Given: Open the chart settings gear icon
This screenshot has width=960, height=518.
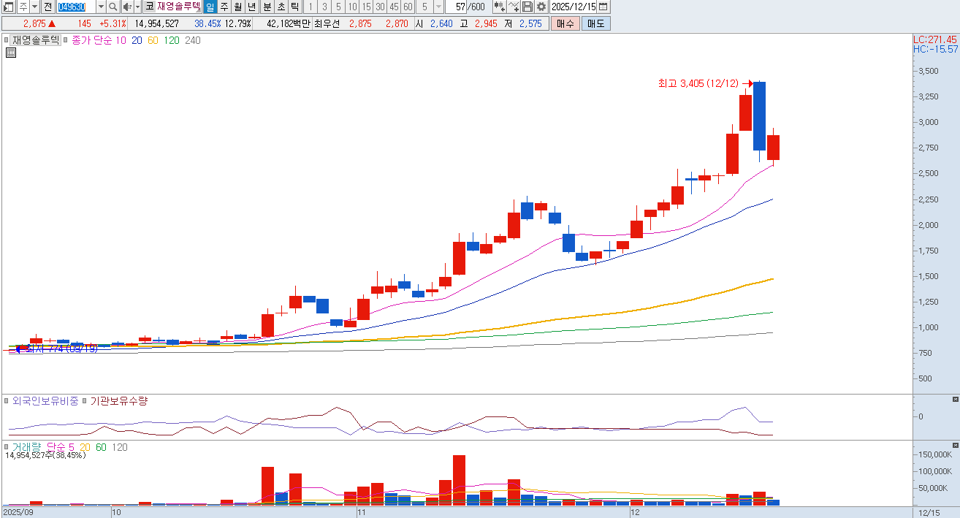Looking at the screenshot, I should (541, 7).
